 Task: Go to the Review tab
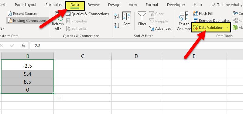click(93, 5)
